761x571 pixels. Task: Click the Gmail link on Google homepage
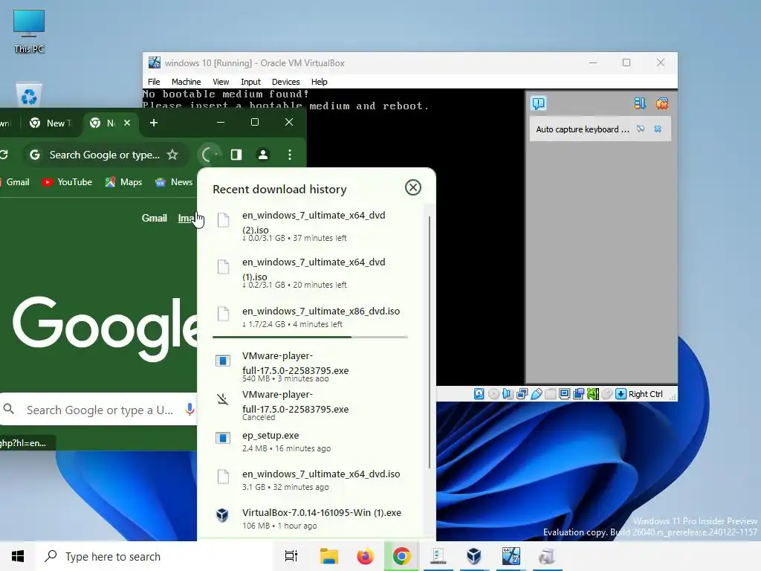pyautogui.click(x=155, y=218)
